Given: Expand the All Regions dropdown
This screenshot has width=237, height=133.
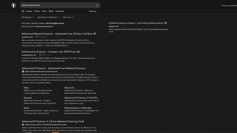Looking at the screenshot, I should (x=28, y=17).
